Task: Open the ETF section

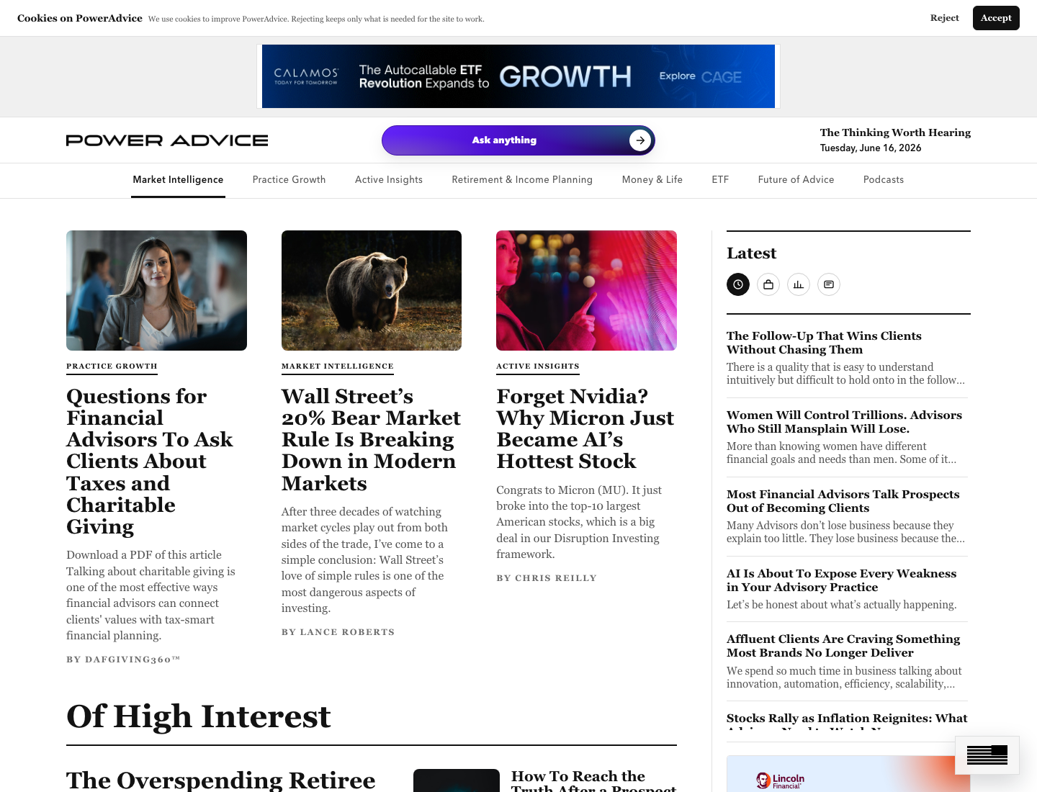Action: tap(720, 180)
